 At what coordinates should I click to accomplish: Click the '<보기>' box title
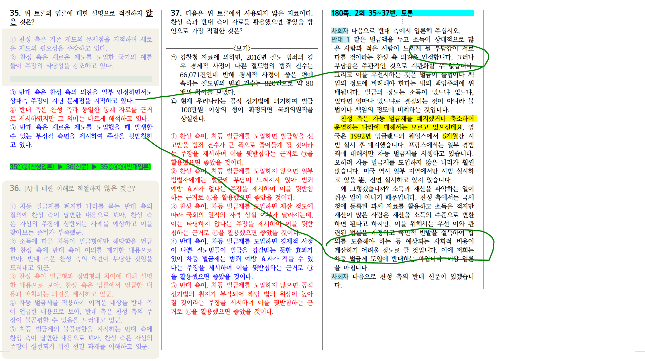(242, 48)
